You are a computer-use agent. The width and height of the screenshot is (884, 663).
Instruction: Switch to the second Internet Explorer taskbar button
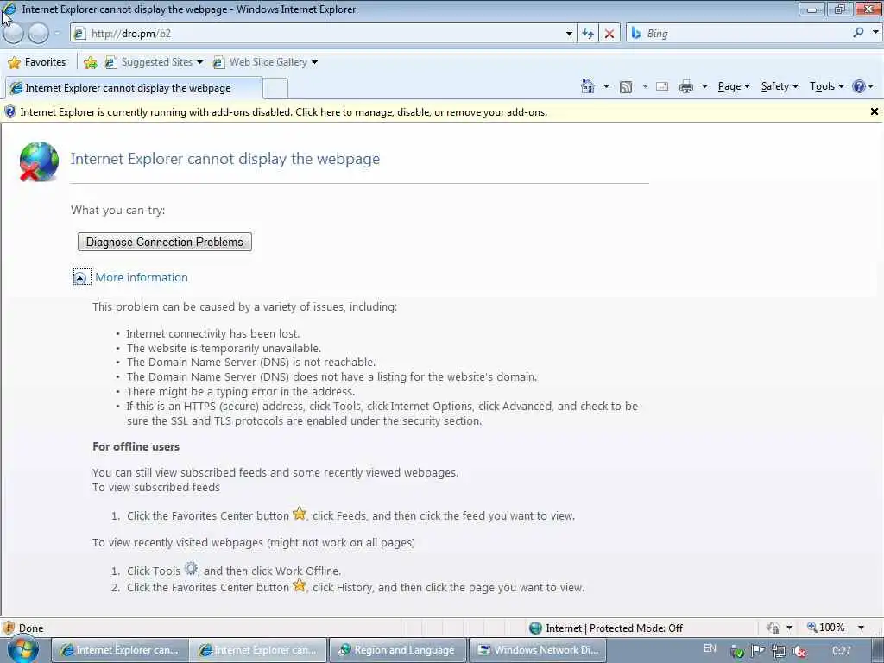pos(258,650)
